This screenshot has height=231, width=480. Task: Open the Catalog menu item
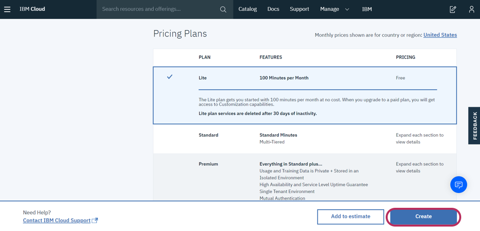[247, 9]
